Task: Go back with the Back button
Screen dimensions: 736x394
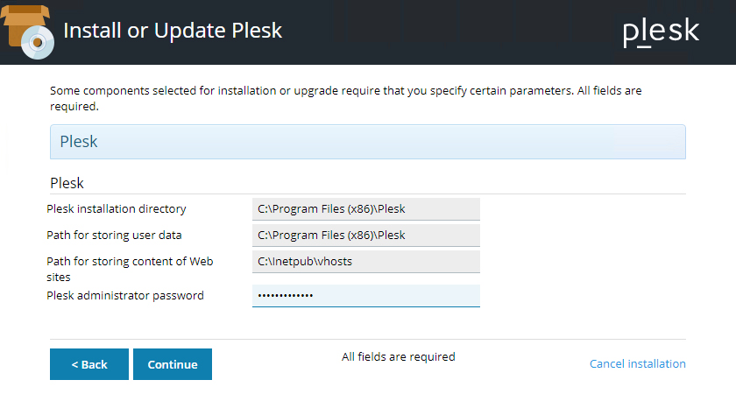Action: tap(89, 364)
